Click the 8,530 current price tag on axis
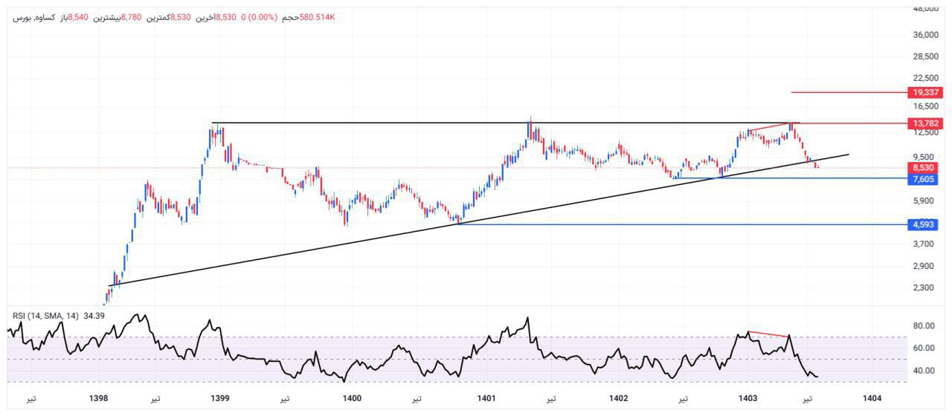 pyautogui.click(x=923, y=168)
